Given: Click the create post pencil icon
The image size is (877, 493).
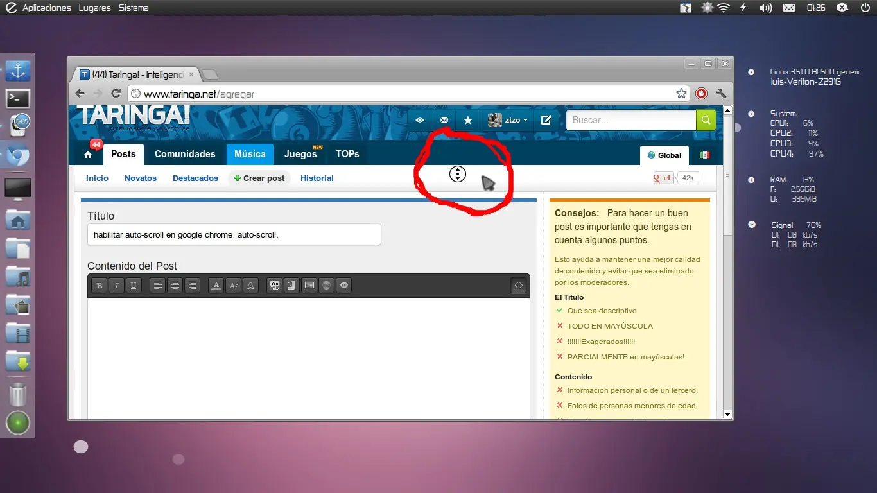Looking at the screenshot, I should pyautogui.click(x=546, y=120).
